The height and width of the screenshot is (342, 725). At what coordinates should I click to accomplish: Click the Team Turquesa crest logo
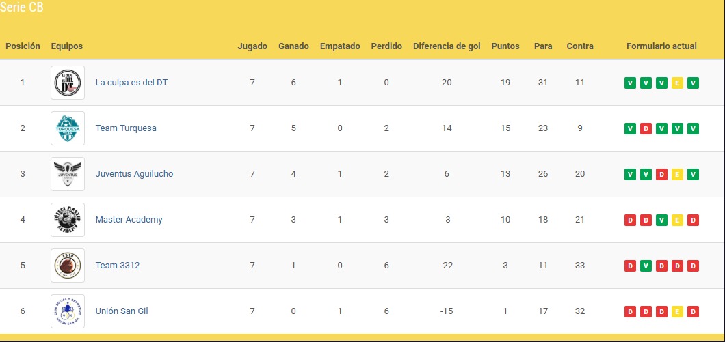point(68,128)
